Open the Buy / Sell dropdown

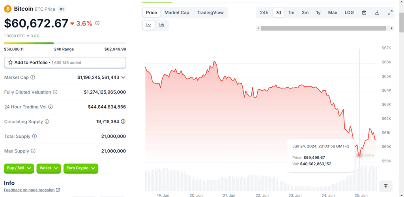coord(19,168)
